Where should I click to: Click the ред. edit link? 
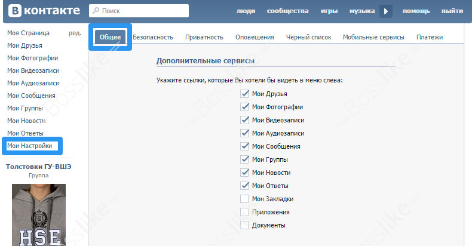click(75, 33)
